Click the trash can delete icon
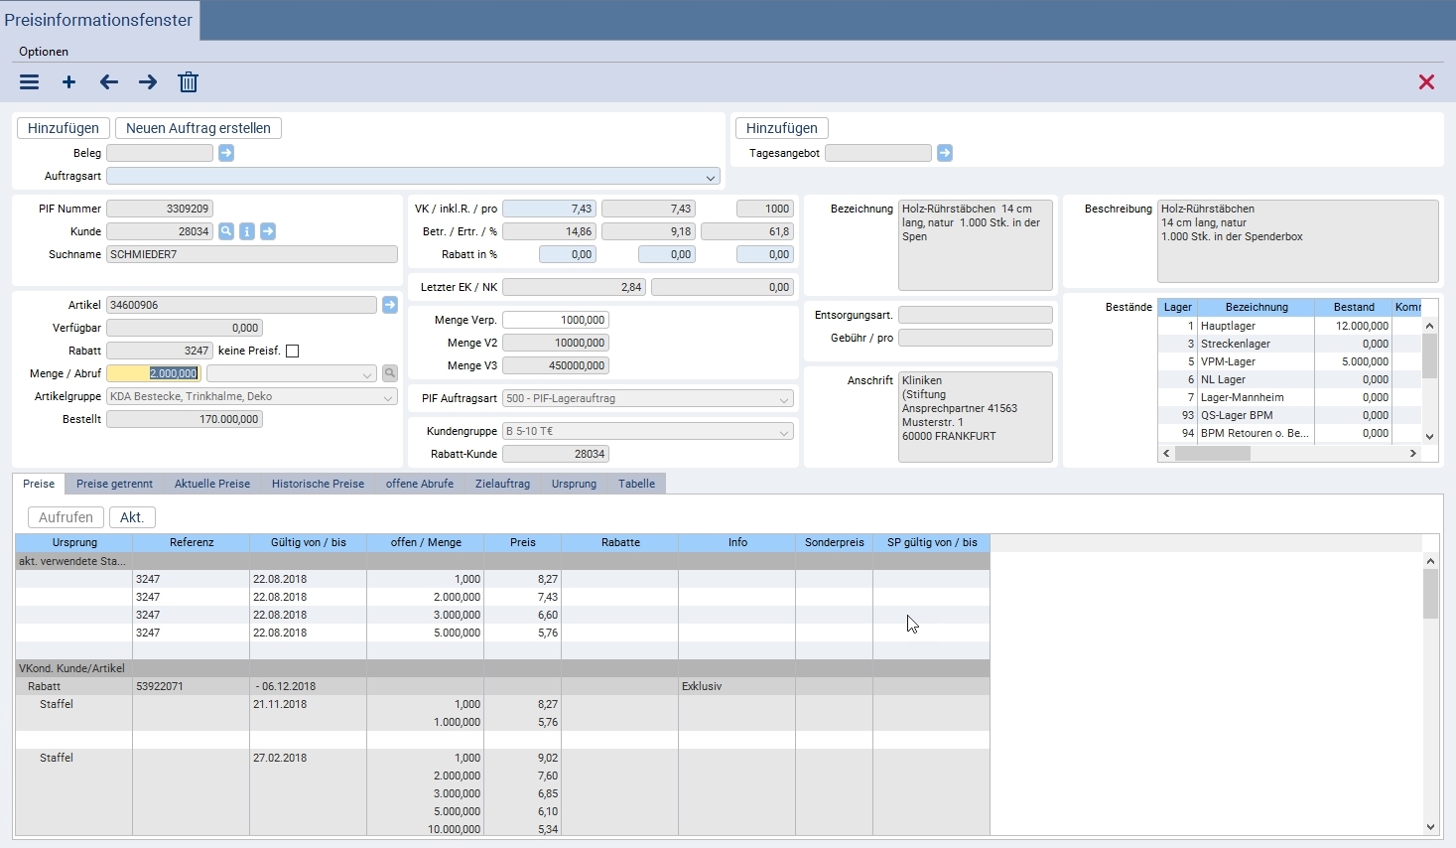 tap(188, 82)
